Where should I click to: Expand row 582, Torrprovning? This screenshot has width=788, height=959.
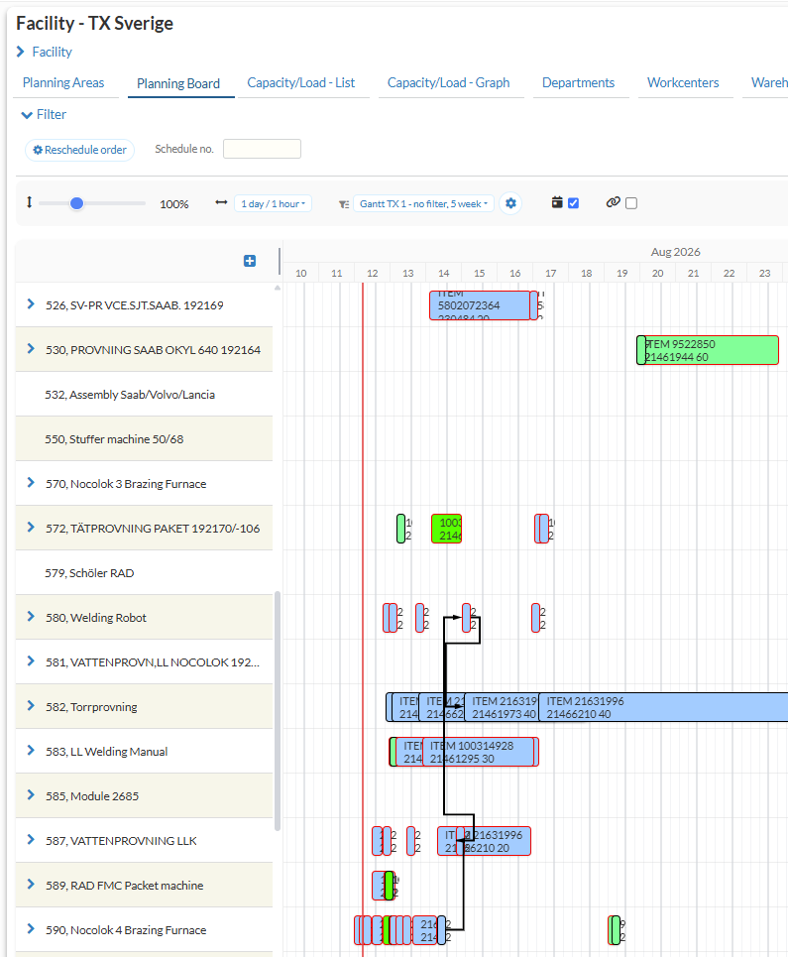tap(31, 706)
